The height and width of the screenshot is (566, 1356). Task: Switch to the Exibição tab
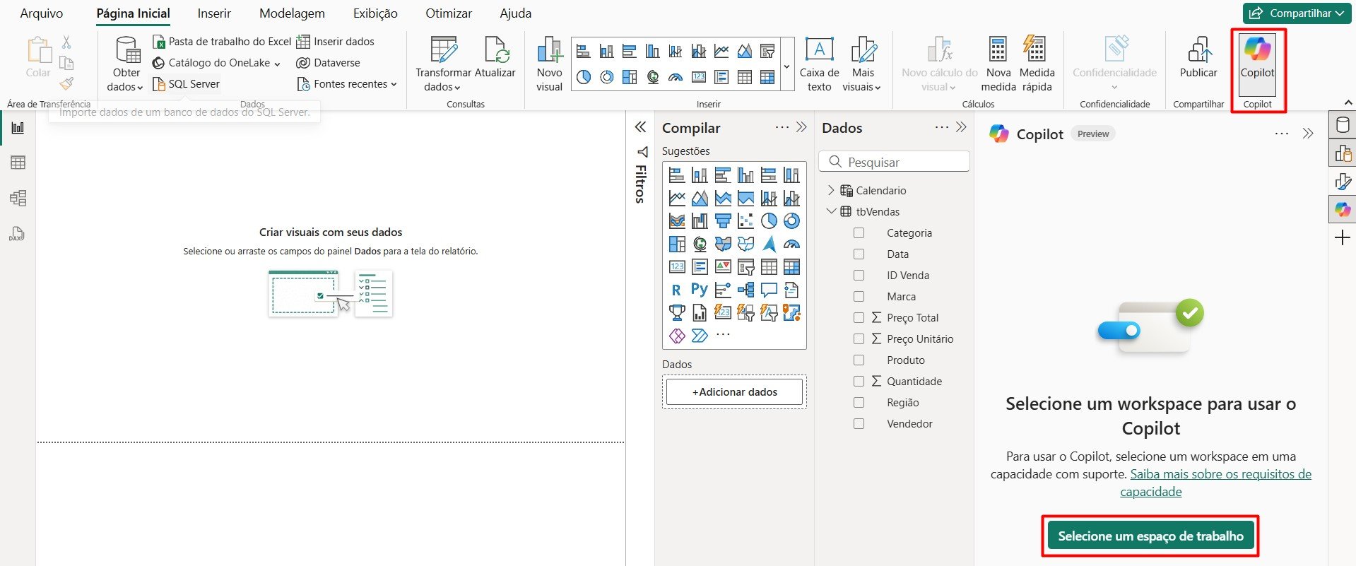375,13
